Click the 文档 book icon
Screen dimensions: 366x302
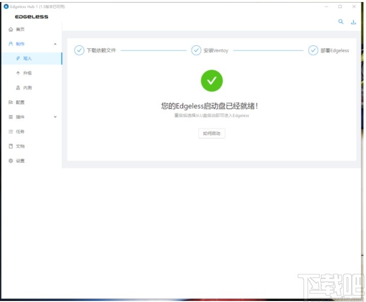[x=11, y=146]
